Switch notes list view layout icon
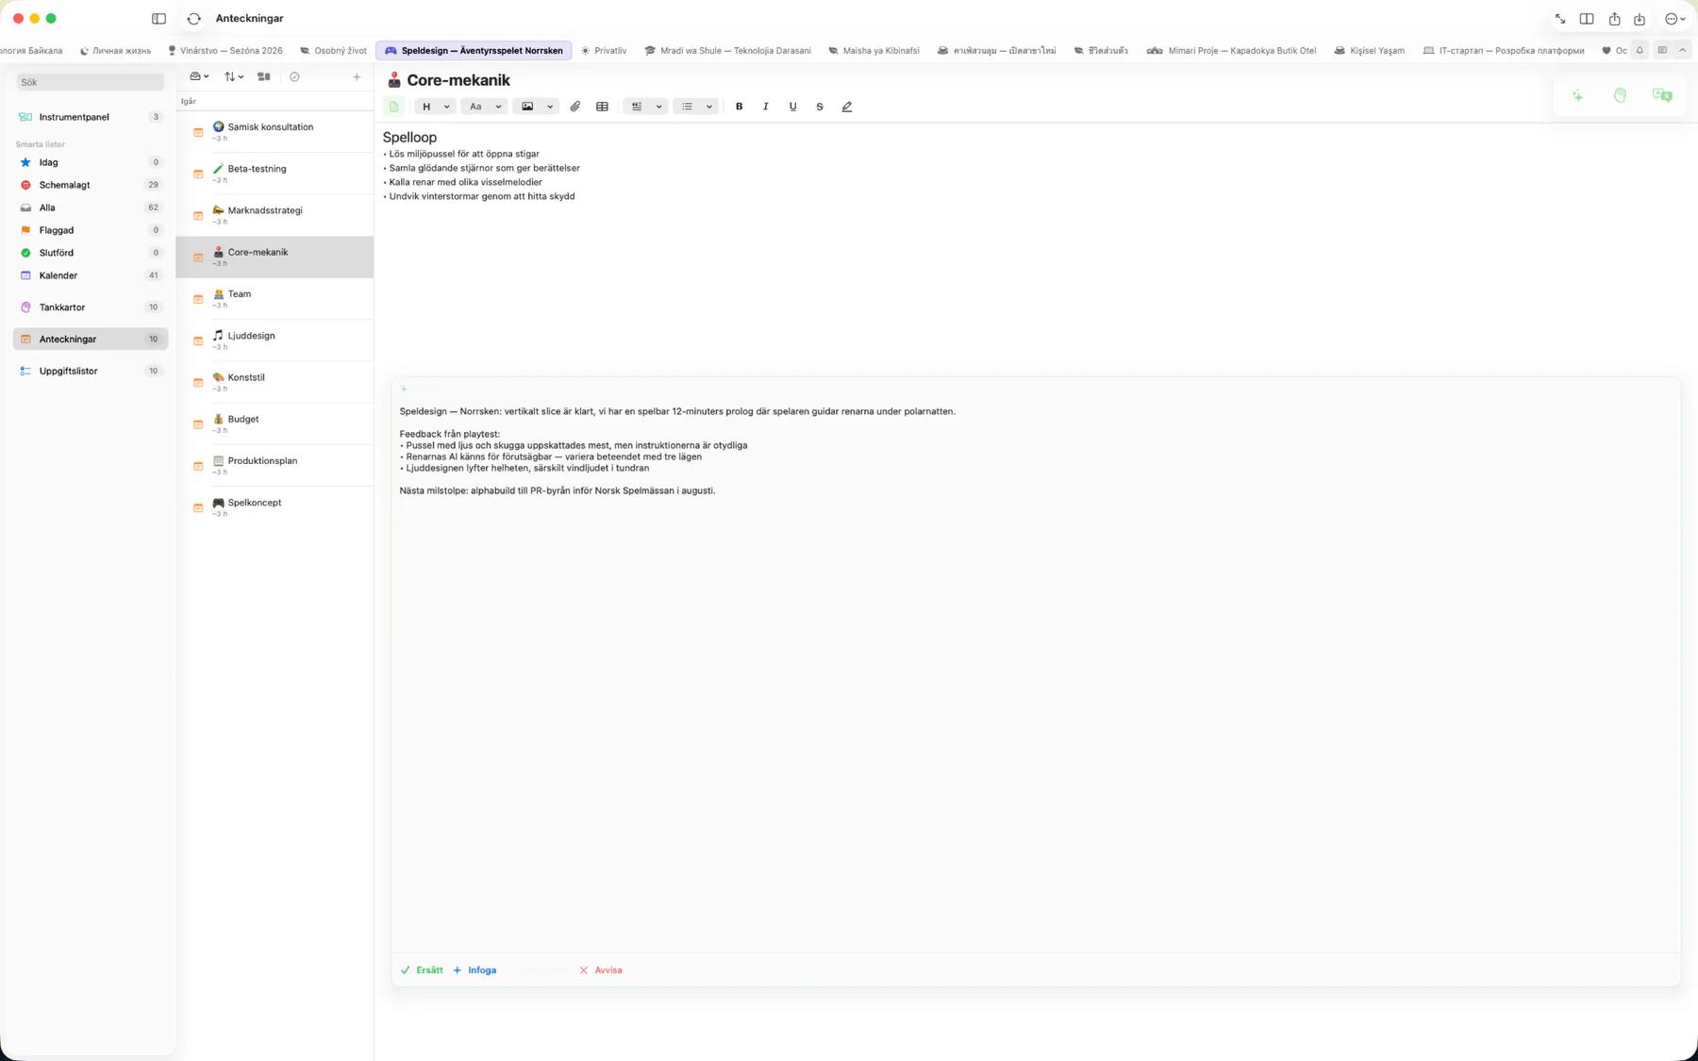1698x1061 pixels. click(264, 76)
